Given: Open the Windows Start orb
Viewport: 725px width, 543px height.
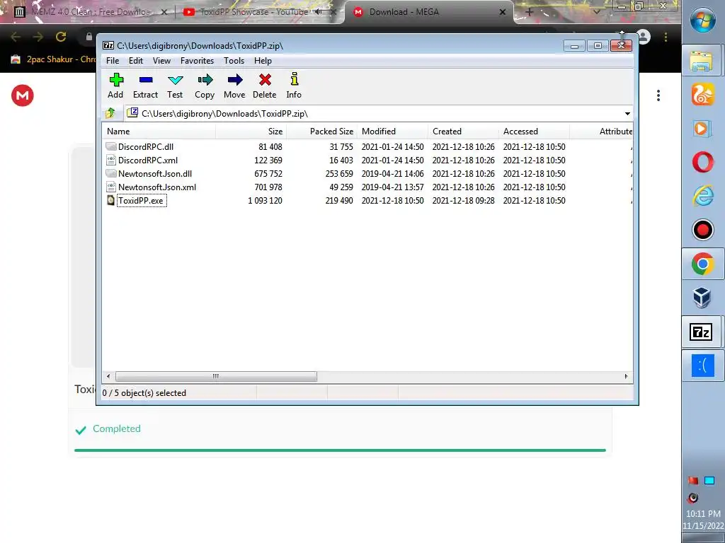Looking at the screenshot, I should pyautogui.click(x=703, y=21).
